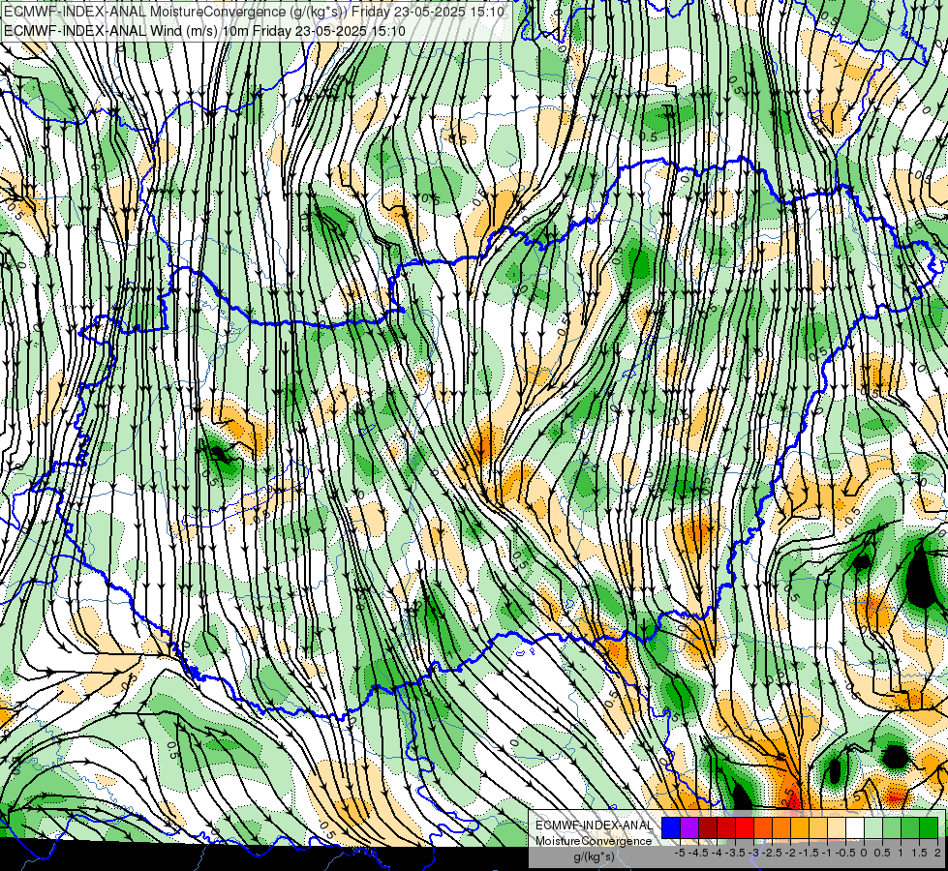Select the white legend swatch near 0

point(855,827)
